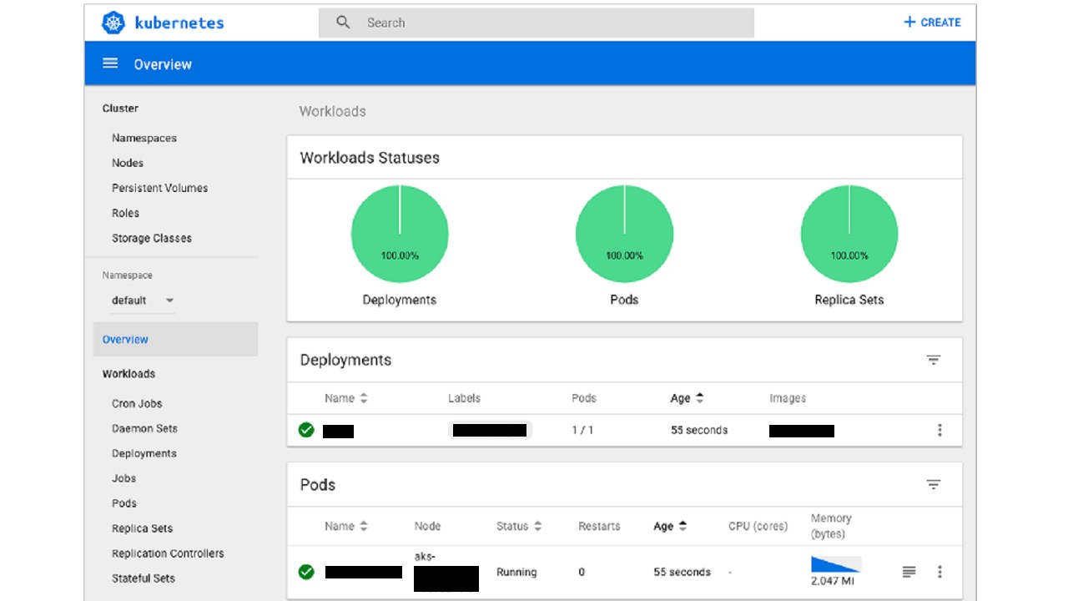Sort Pods by Age arrow

tap(683, 526)
